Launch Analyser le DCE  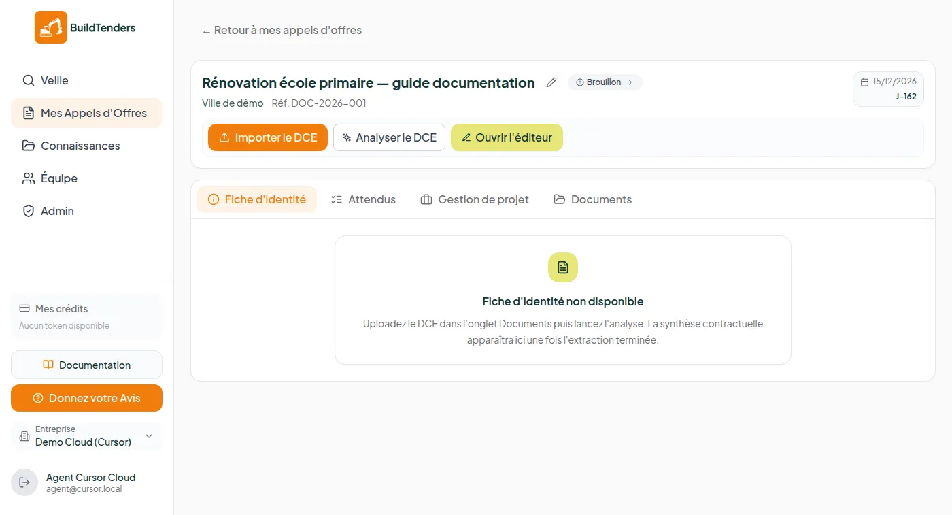pos(389,137)
